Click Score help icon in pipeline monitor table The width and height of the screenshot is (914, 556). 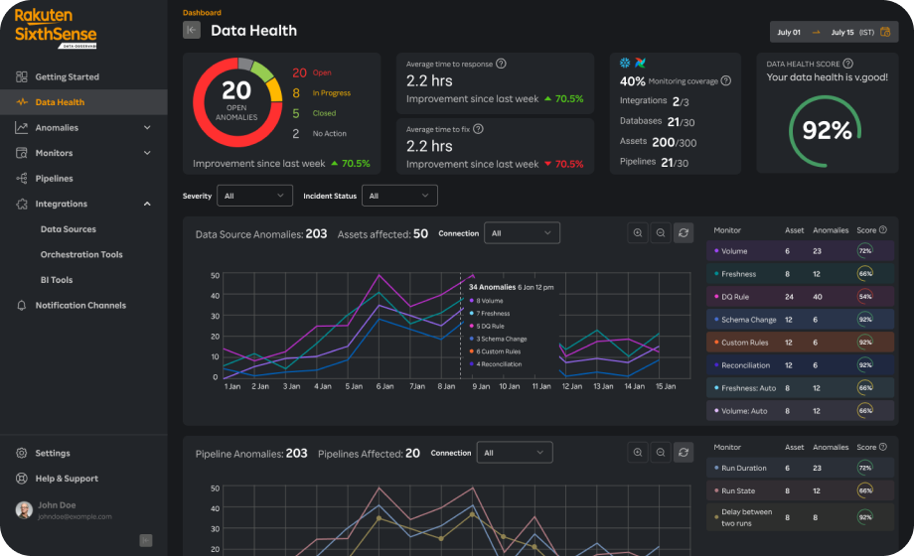tap(882, 447)
